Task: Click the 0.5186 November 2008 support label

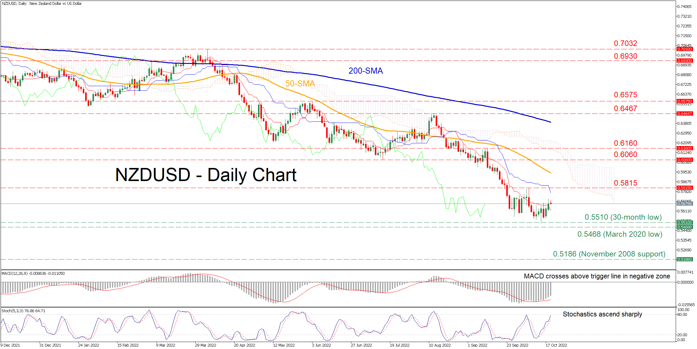Action: (609, 254)
